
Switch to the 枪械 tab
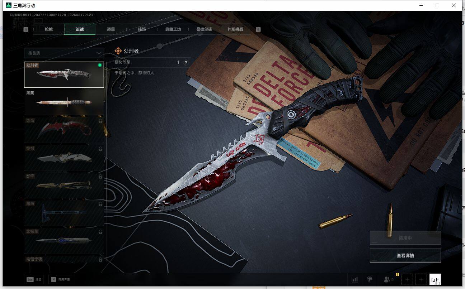[x=49, y=29]
